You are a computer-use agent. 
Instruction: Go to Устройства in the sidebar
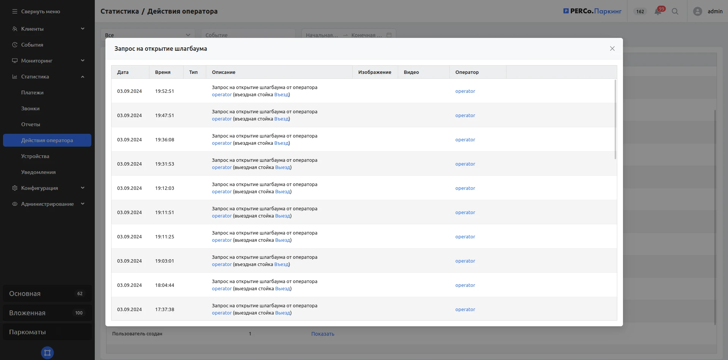[x=35, y=156]
